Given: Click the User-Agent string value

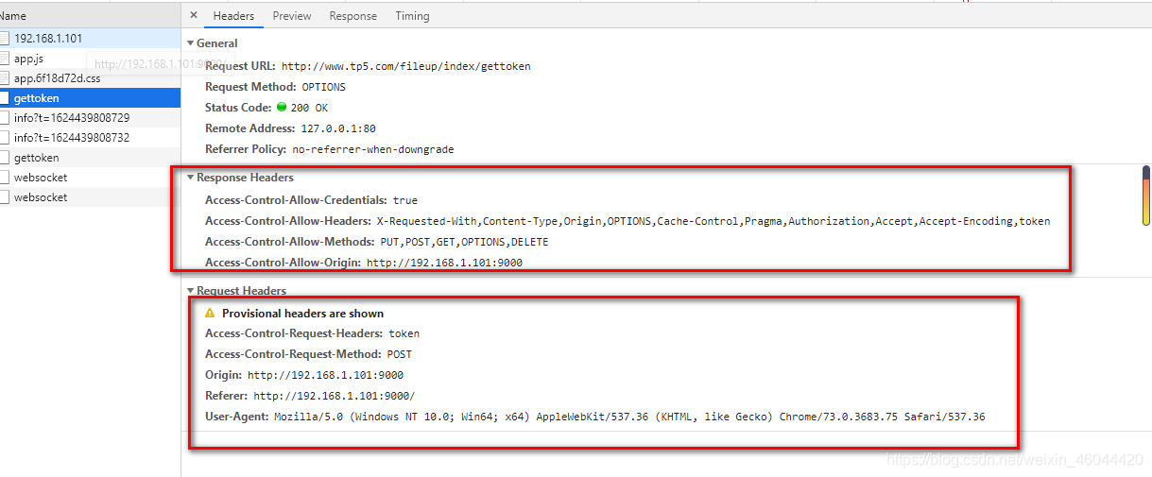Looking at the screenshot, I should tap(629, 417).
